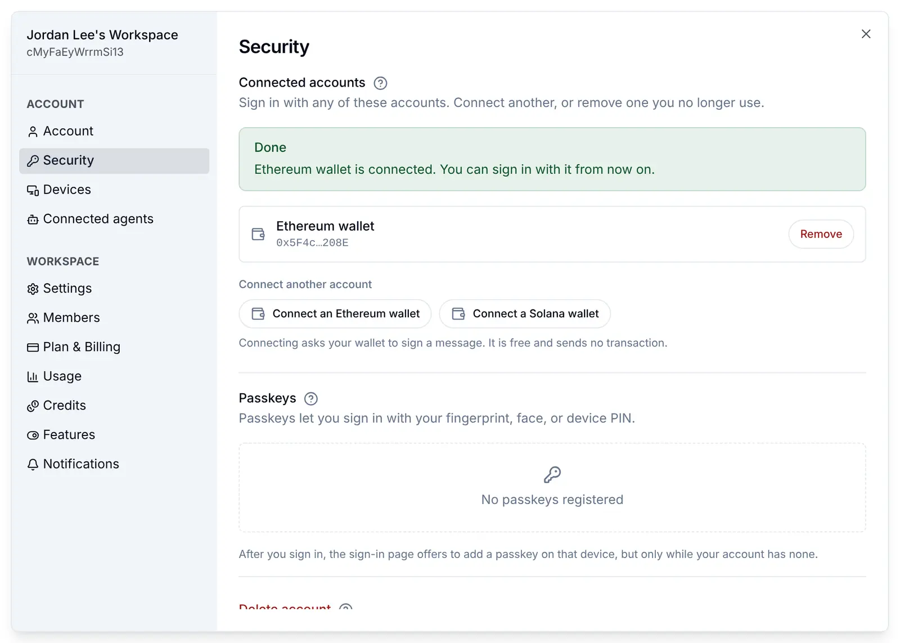900x643 pixels.
Task: Open help tooltip for Passkeys
Action: click(310, 399)
